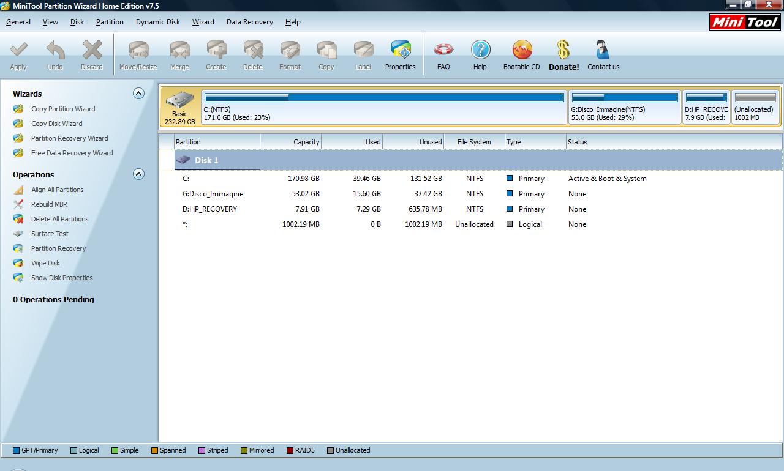784x471 pixels.
Task: Sort by Status column header
Action: click(x=674, y=142)
